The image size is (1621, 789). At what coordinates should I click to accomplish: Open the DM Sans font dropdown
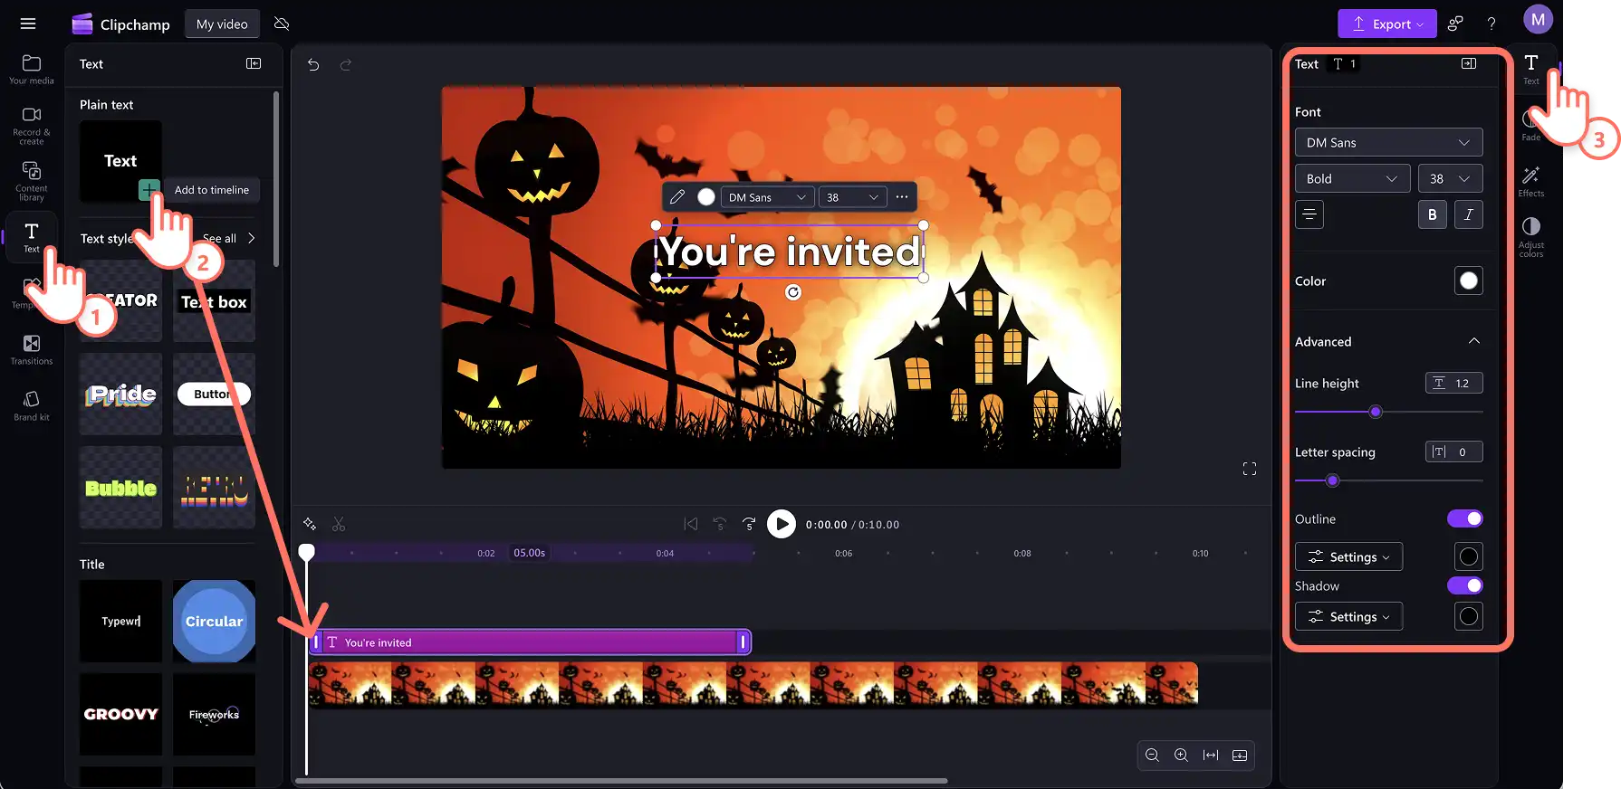tap(1388, 143)
